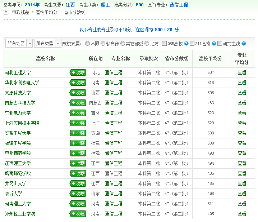Open 内蒙古科技大学 university link
This screenshot has height=222, width=258.
click(x=20, y=103)
